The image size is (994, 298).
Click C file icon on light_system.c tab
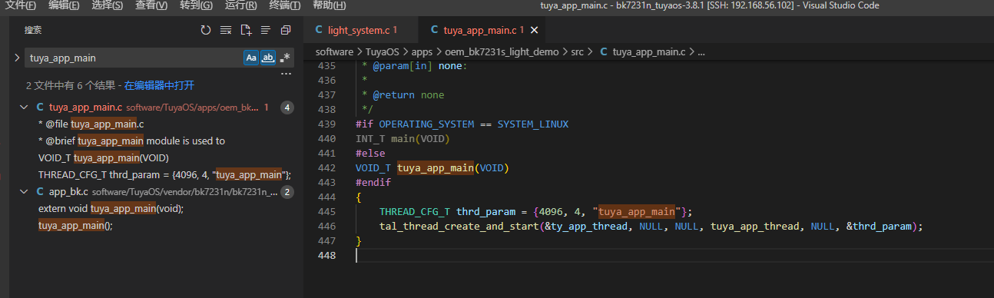tap(319, 31)
